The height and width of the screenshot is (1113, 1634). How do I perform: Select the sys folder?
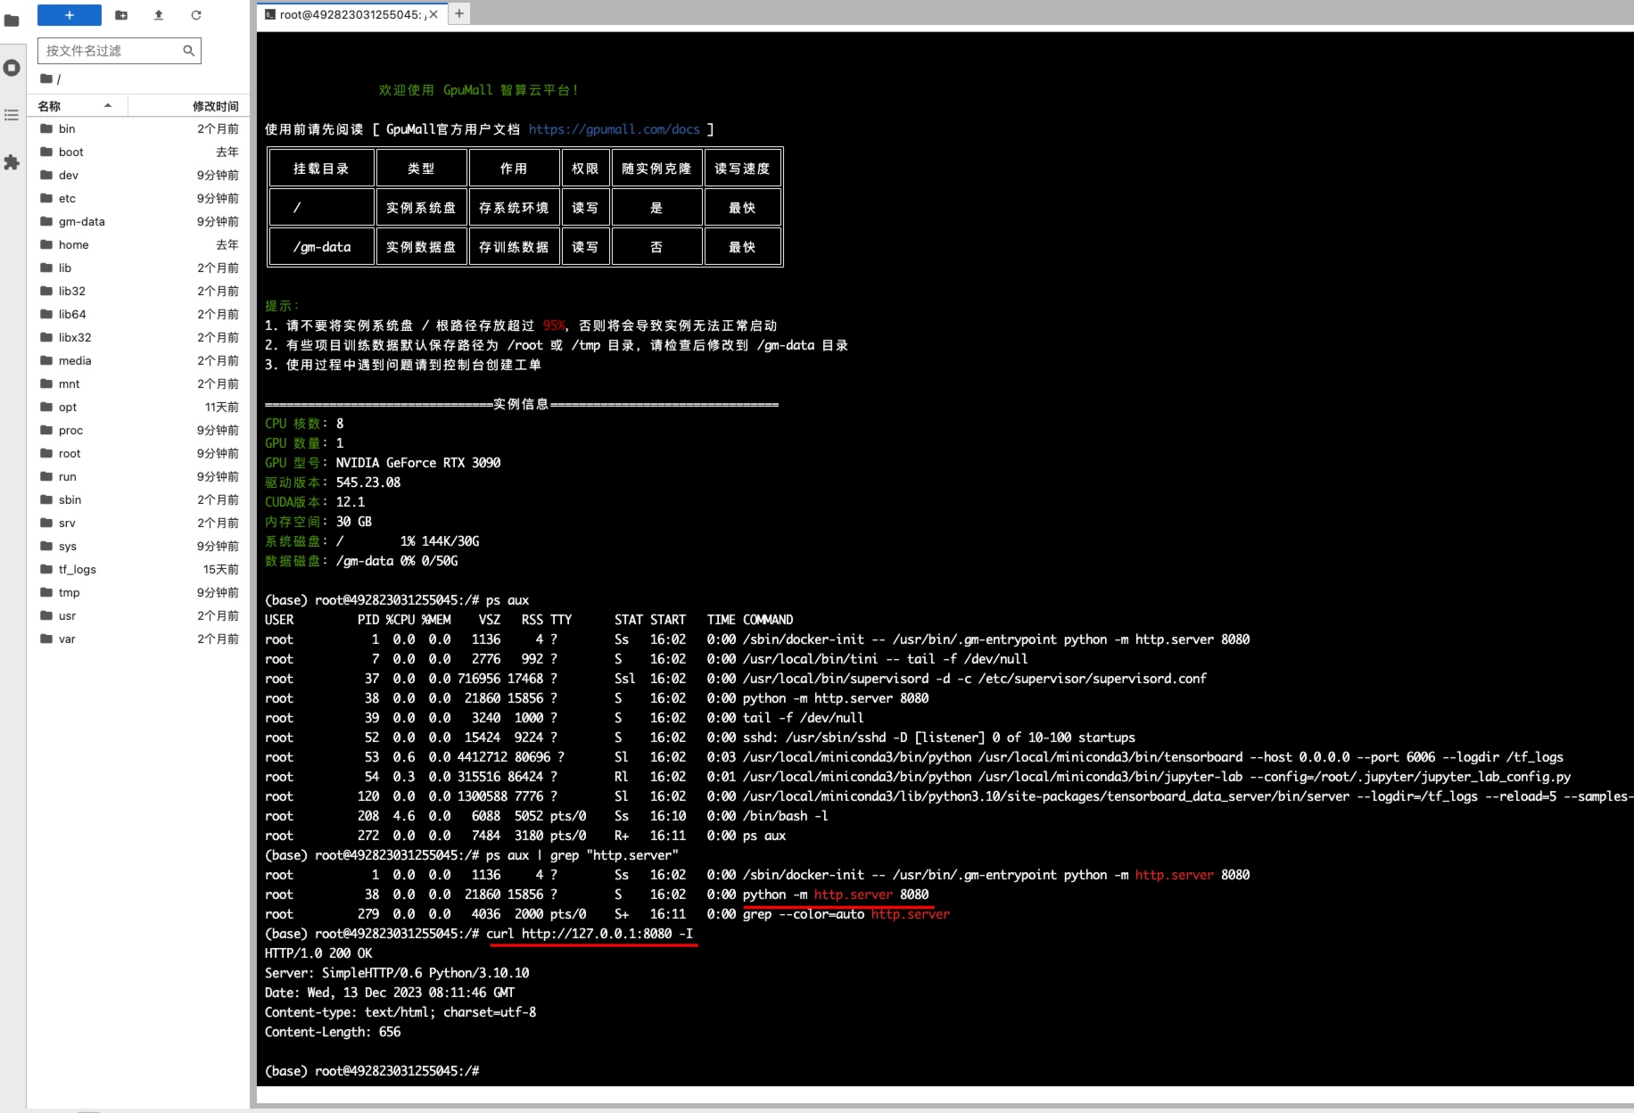139,547
